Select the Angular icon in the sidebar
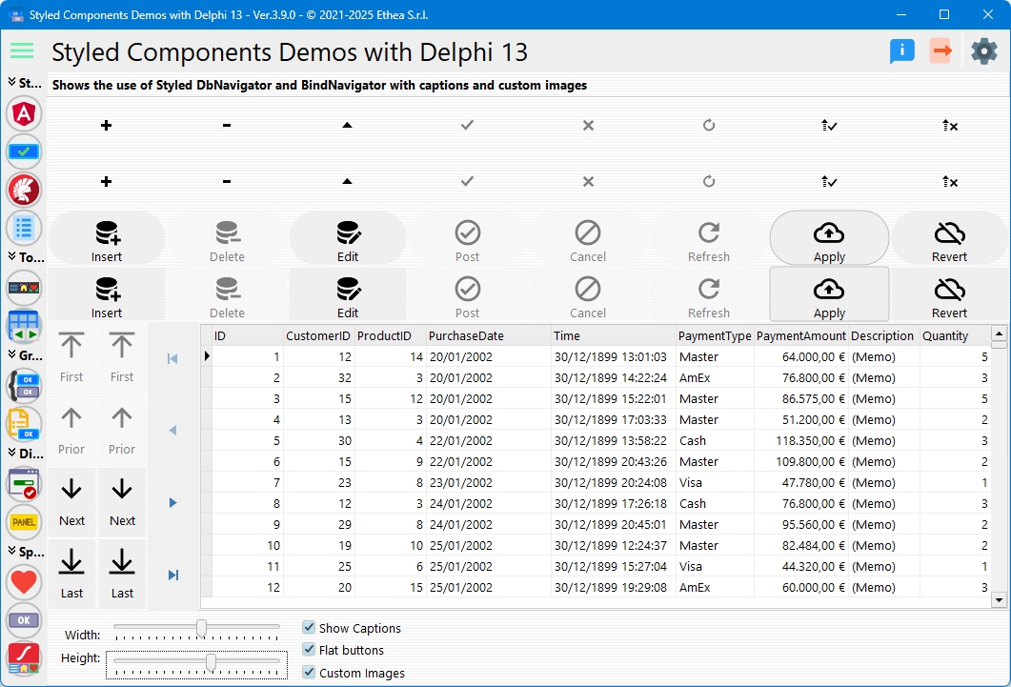Viewport: 1011px width, 687px height. pyautogui.click(x=24, y=113)
